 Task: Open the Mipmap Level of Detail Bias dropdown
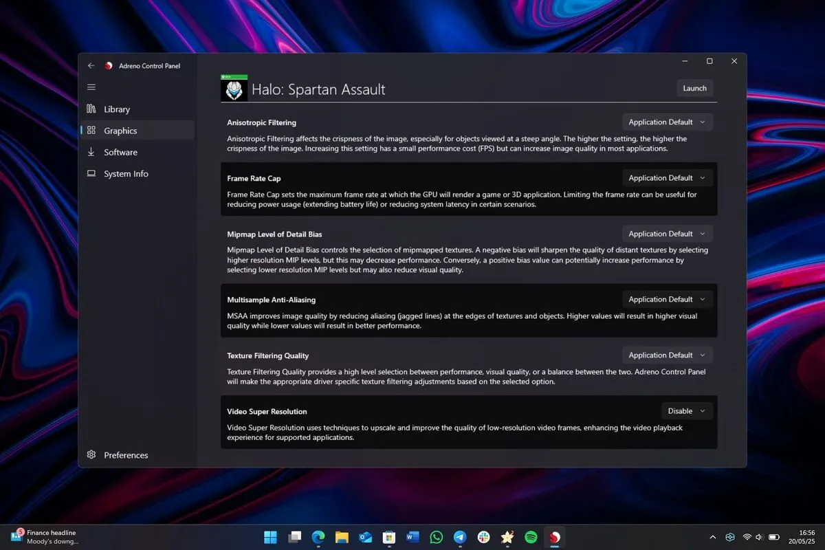[x=667, y=234]
